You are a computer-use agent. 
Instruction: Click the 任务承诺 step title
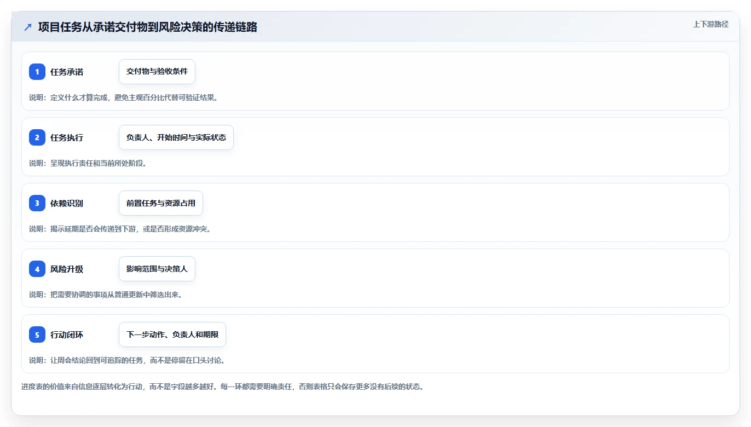tap(67, 72)
